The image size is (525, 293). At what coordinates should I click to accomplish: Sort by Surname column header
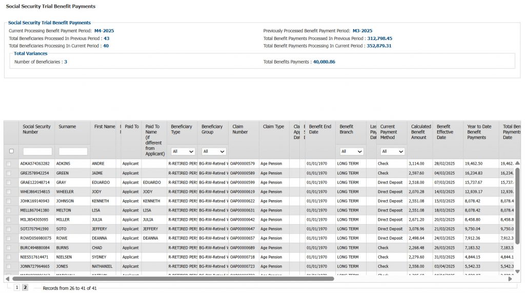point(67,127)
